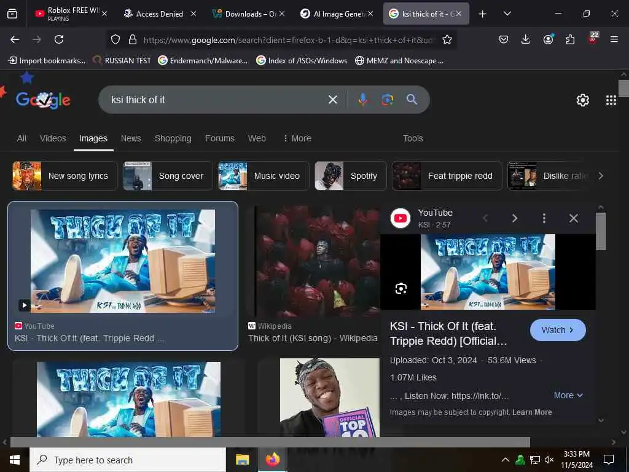Submit search with the magnifying glass icon
This screenshot has width=629, height=472.
click(x=412, y=99)
